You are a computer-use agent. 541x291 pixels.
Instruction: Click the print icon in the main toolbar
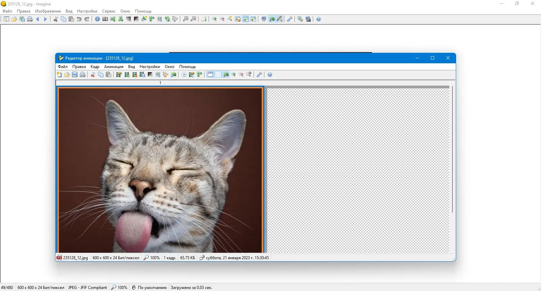click(30, 19)
